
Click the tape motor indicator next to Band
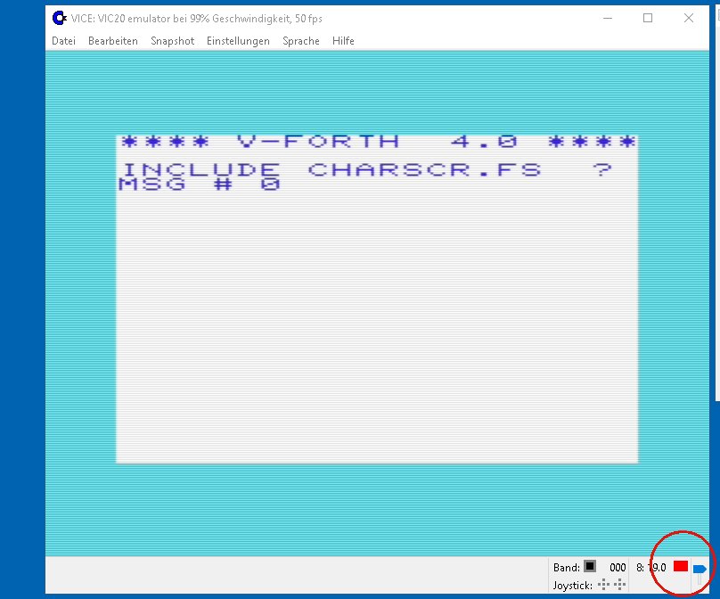tap(590, 566)
